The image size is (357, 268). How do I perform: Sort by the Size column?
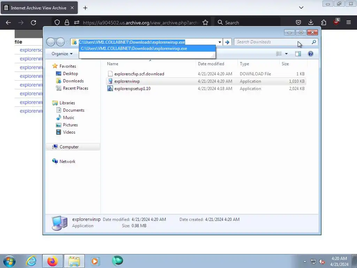coord(293,64)
